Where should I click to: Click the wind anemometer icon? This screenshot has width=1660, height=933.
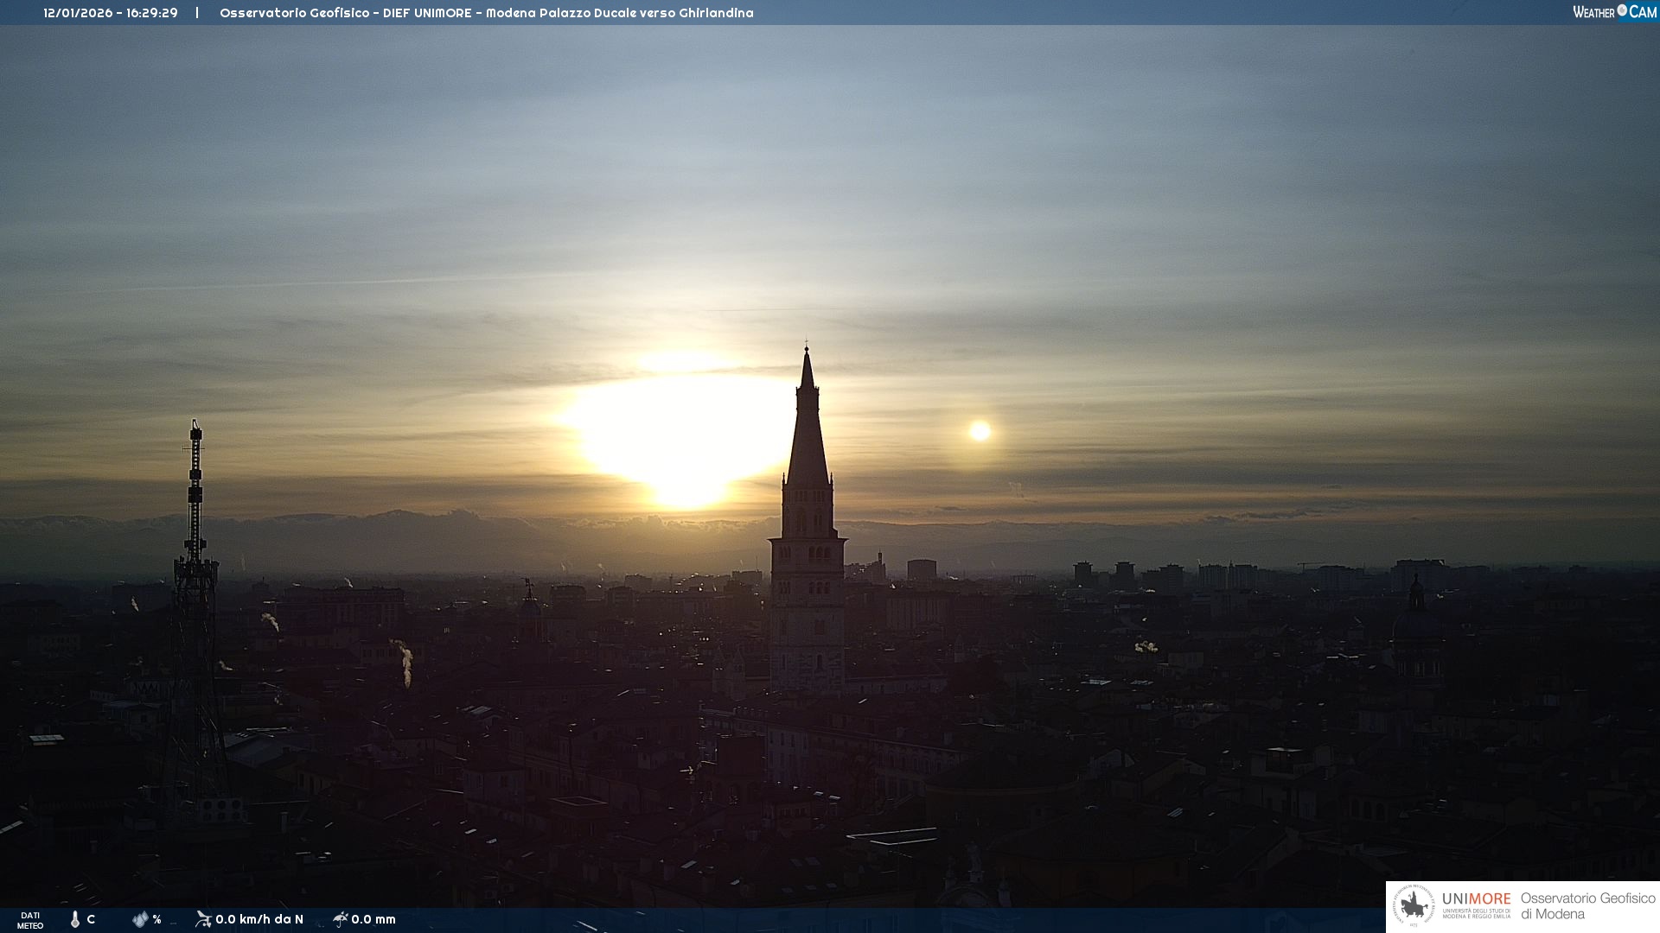(x=203, y=919)
